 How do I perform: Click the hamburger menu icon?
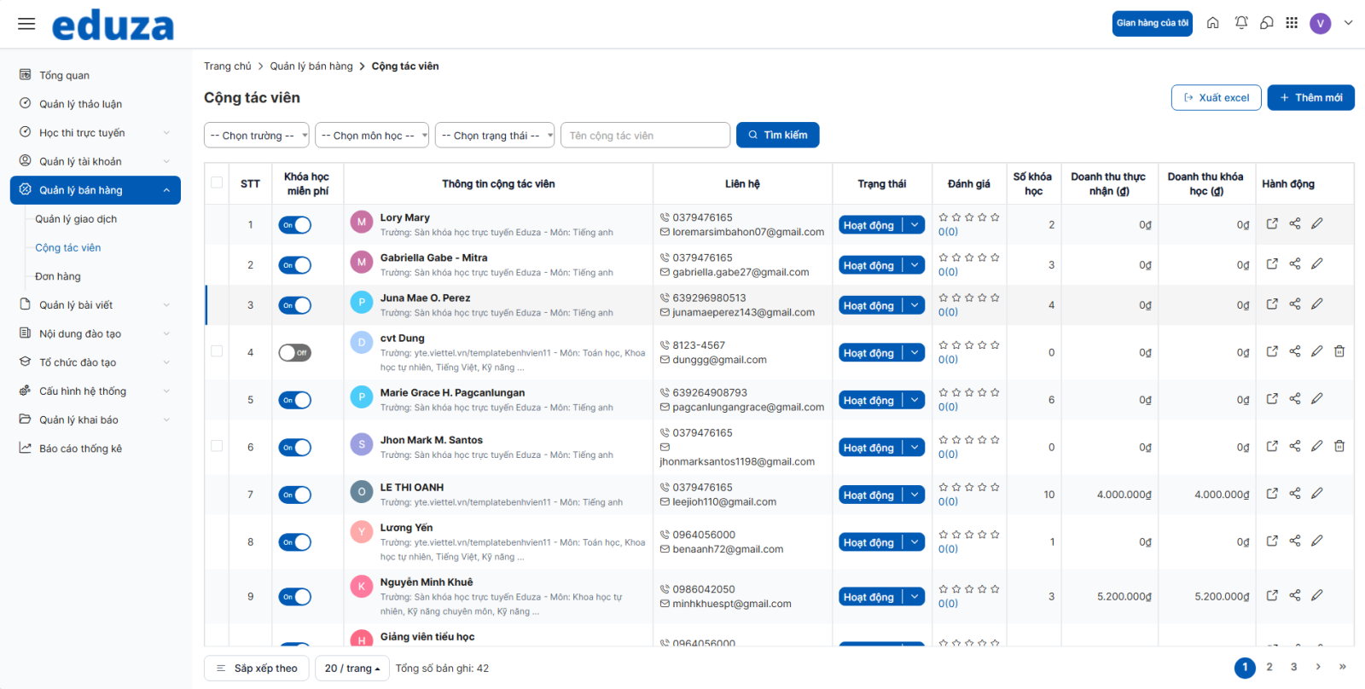coord(26,24)
